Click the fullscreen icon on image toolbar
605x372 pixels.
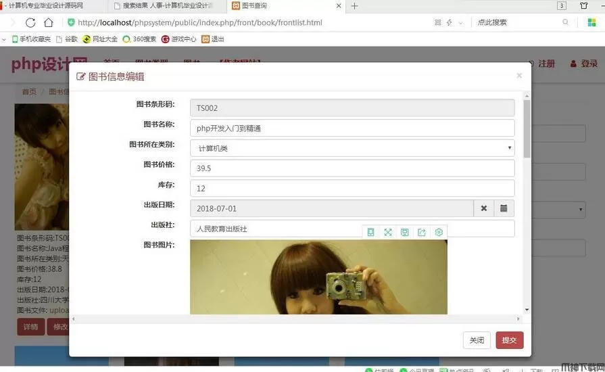point(388,232)
